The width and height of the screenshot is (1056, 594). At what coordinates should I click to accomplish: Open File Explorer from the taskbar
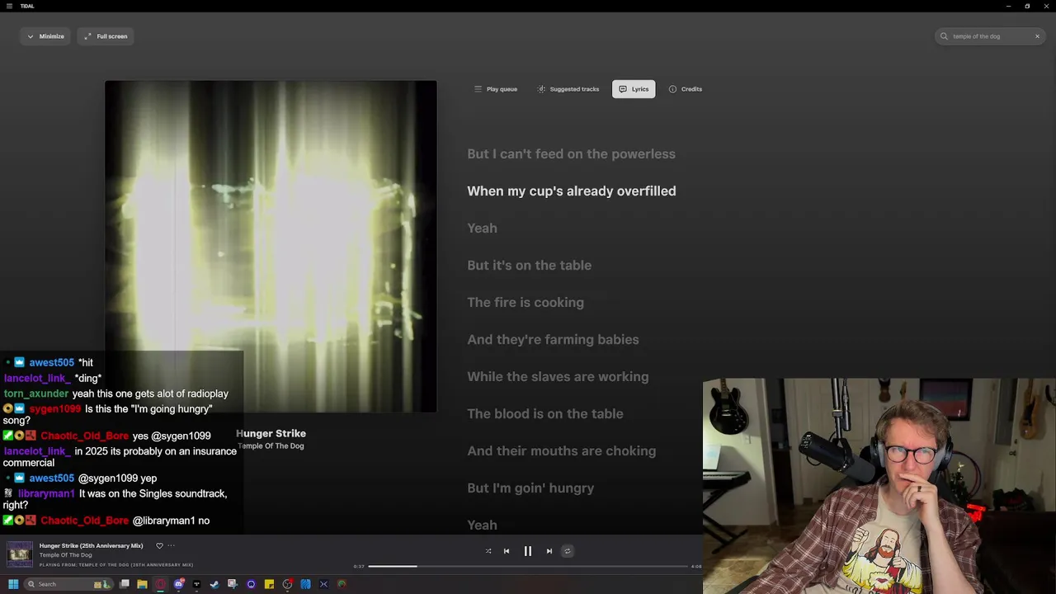142,584
